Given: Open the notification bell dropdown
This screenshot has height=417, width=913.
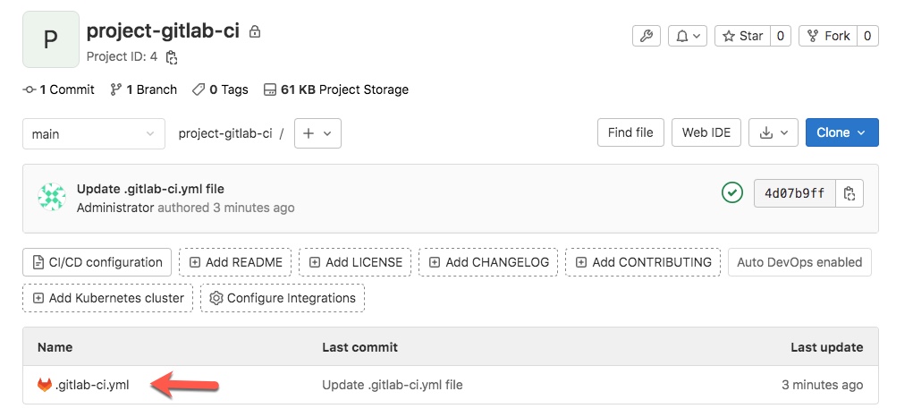Looking at the screenshot, I should click(x=688, y=36).
